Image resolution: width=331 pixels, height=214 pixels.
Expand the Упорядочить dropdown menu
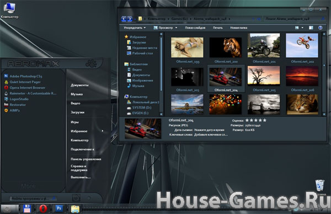coord(135,28)
